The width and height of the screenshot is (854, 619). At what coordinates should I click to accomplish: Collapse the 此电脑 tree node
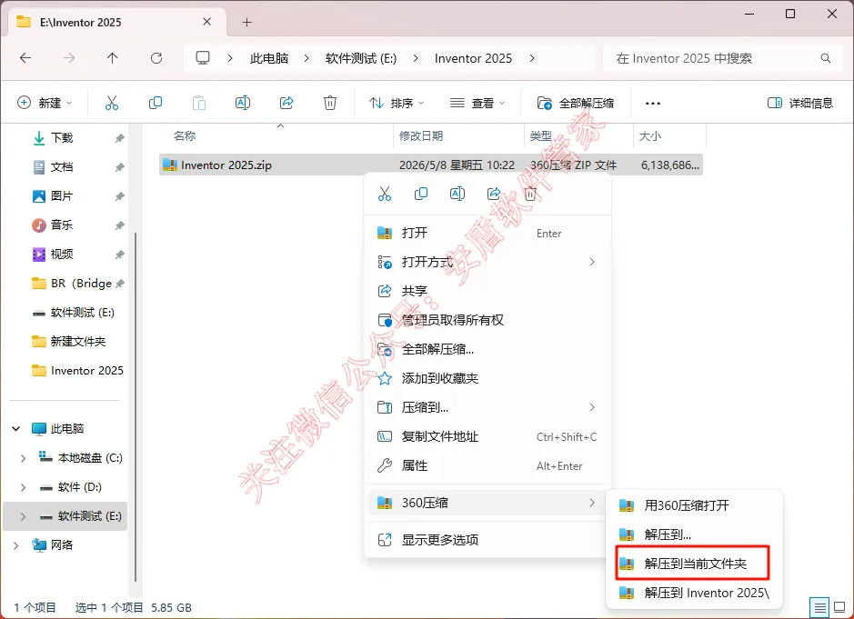tap(16, 429)
